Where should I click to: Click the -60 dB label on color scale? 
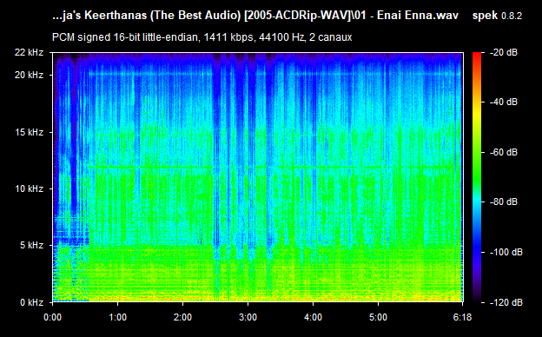point(503,152)
